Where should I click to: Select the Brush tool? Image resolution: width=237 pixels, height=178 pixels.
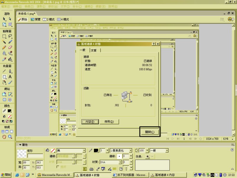click(10, 42)
